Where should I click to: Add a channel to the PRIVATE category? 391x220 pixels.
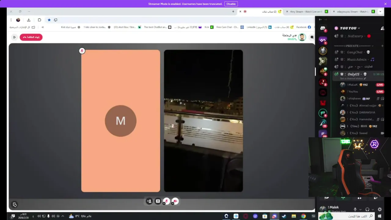382,46
